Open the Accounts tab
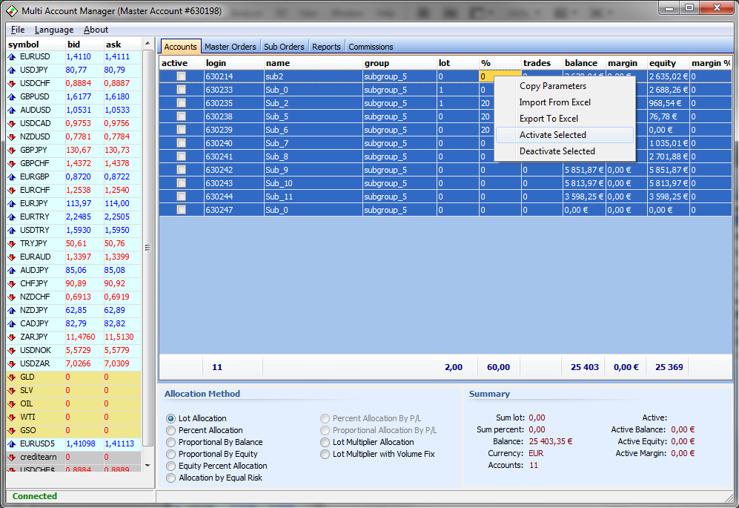The image size is (739, 508). pos(181,46)
